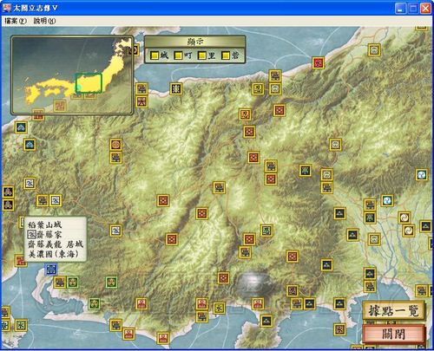Select the purple 忍 icon near the southern coast
434x351 pixels.
[293, 290]
